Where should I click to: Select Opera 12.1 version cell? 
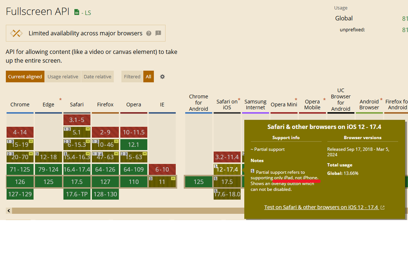[x=134, y=144]
